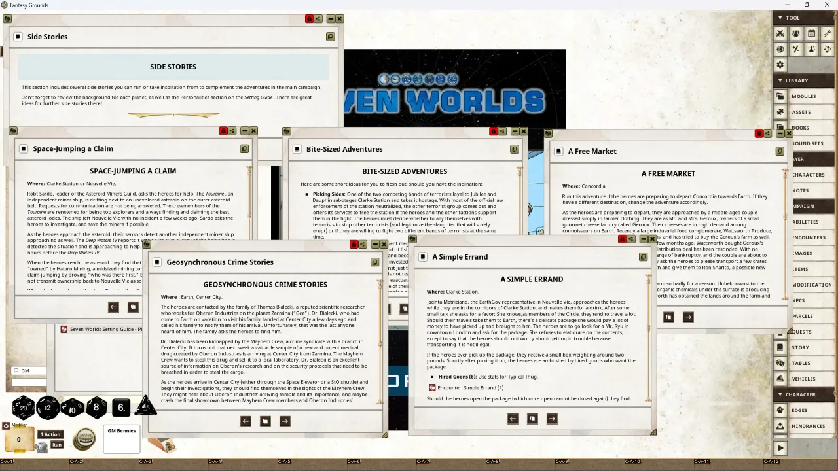Toggle the lock checkbox beside A Free Market title

pos(558,151)
